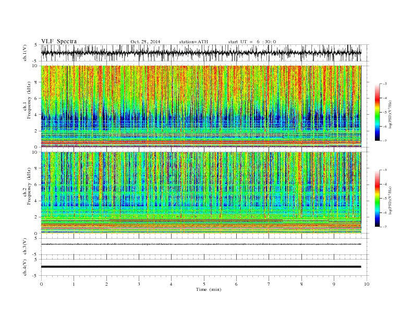Click the "8" minute tick label on time axis
Image resolution: width=413 pixels, height=319 pixels.
coord(301,284)
